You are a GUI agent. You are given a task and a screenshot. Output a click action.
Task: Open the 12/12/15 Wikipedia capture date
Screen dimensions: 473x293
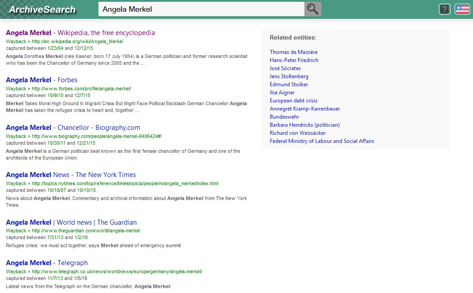point(84,48)
